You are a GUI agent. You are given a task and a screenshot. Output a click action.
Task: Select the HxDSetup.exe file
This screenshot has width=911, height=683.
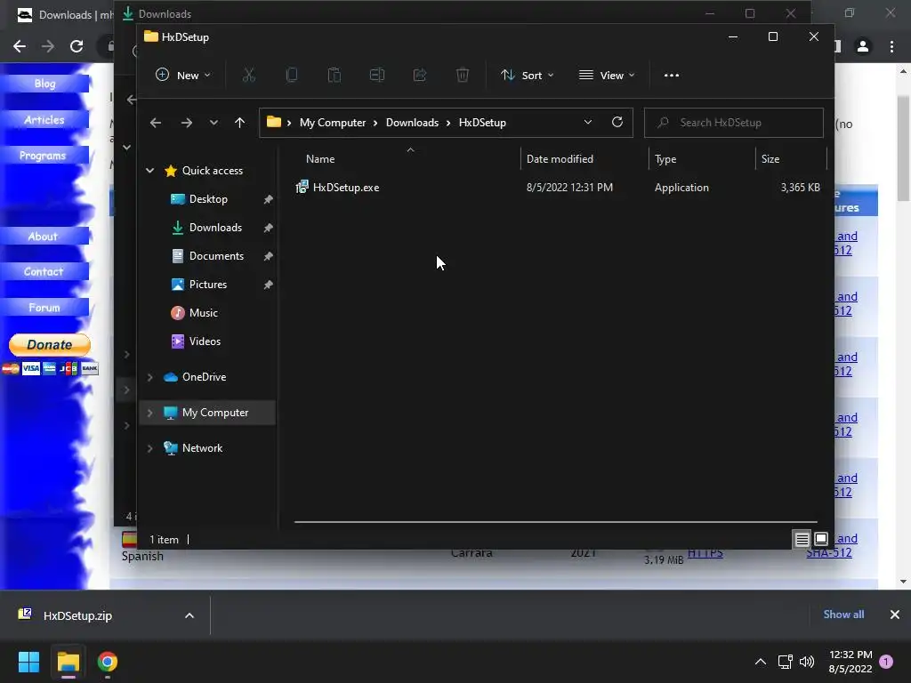tap(346, 188)
